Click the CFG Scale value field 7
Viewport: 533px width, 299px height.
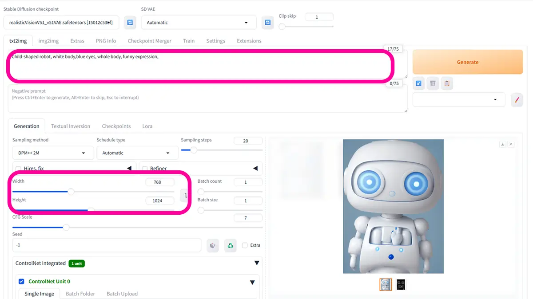tap(248, 218)
